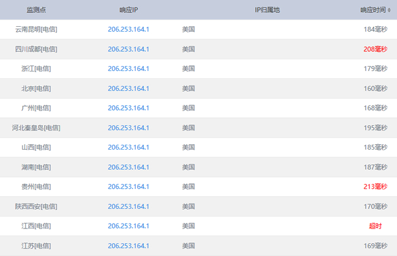
Task: Click the 监测点 column header
Action: coord(36,10)
